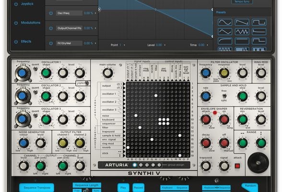This screenshot has height=192, width=282.
Task: Click the Random button
Action: 250,187
